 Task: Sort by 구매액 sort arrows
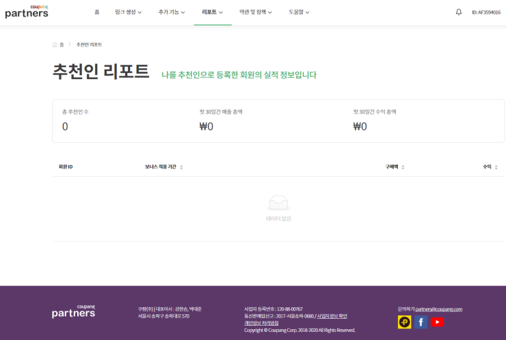click(x=403, y=167)
